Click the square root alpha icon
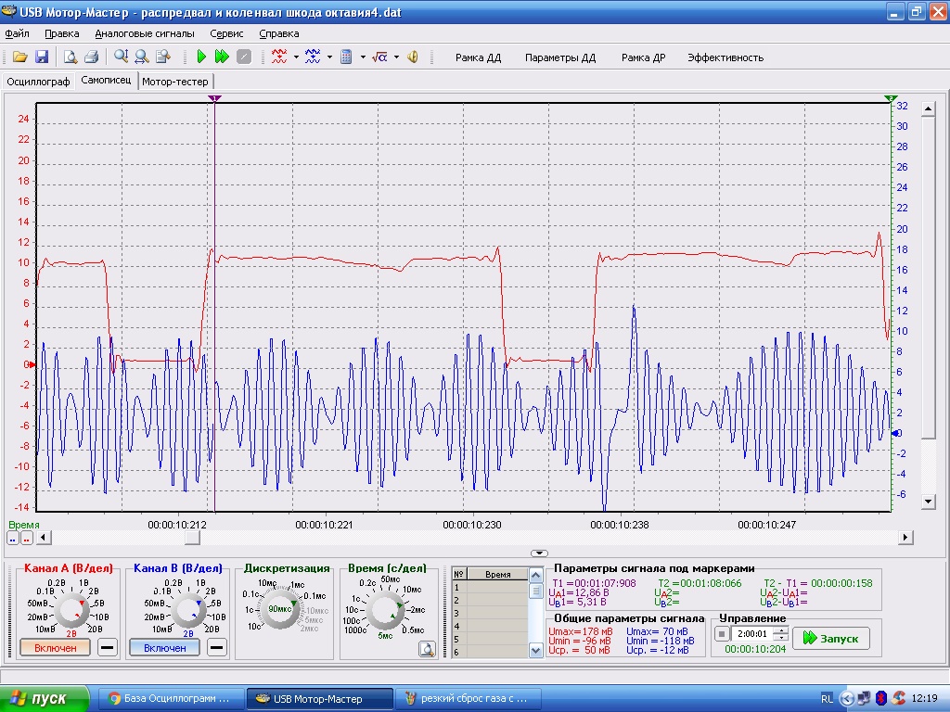Viewport: 950px width, 712px height. (379, 57)
